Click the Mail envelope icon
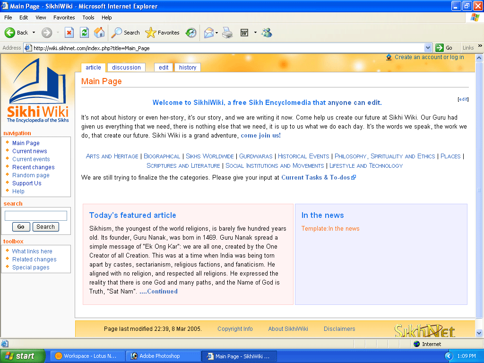The width and height of the screenshot is (484, 363). pos(209,33)
